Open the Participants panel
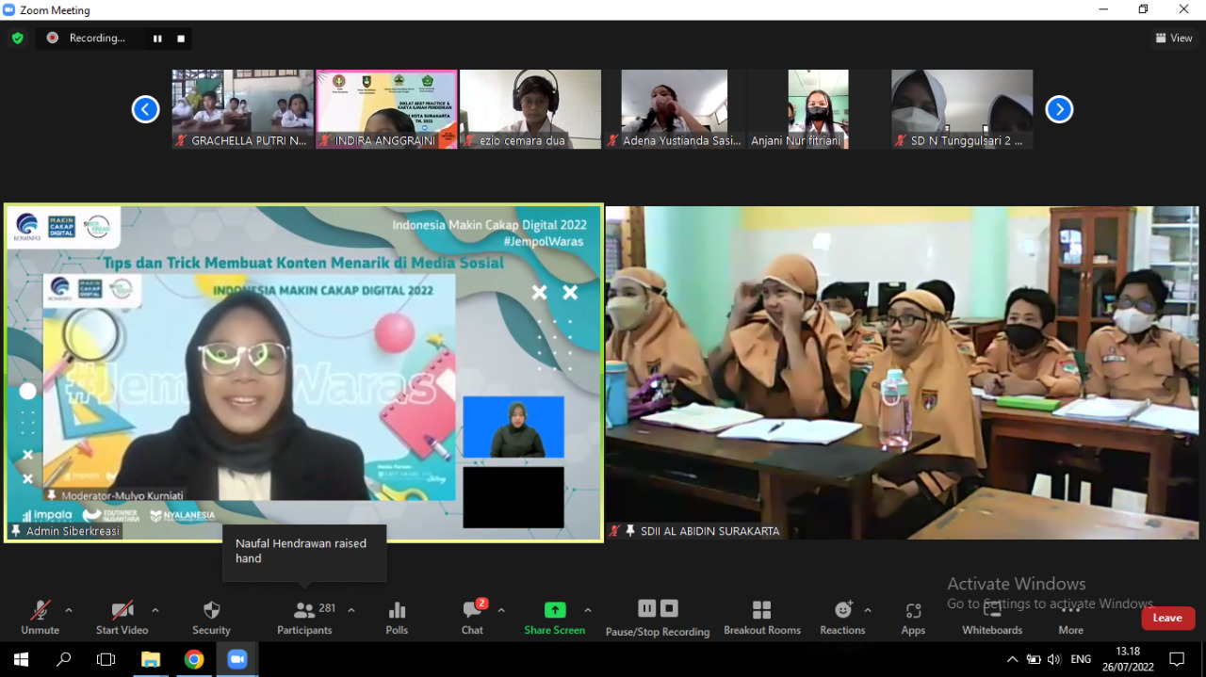Viewport: 1206px width, 677px height. click(304, 617)
